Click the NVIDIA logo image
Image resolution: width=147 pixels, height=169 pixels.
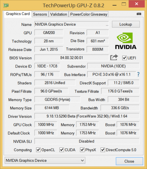126,41
